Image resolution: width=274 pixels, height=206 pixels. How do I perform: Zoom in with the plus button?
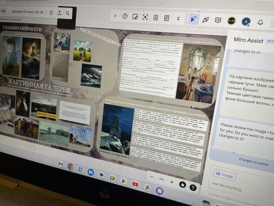(x=172, y=182)
